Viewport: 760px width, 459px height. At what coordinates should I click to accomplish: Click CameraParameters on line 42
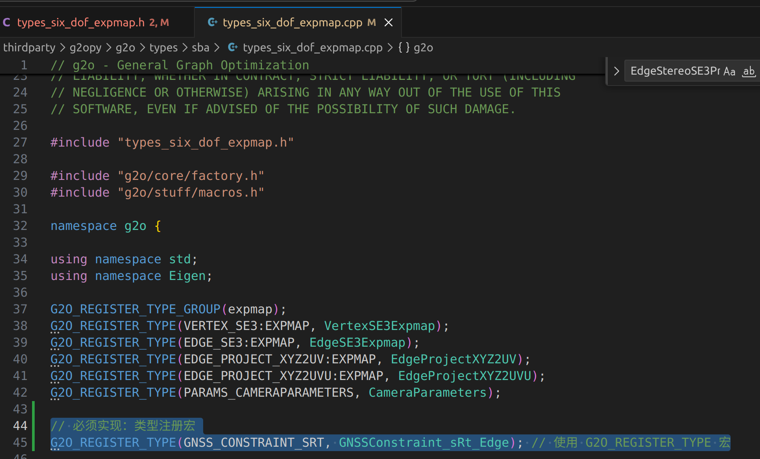point(428,392)
